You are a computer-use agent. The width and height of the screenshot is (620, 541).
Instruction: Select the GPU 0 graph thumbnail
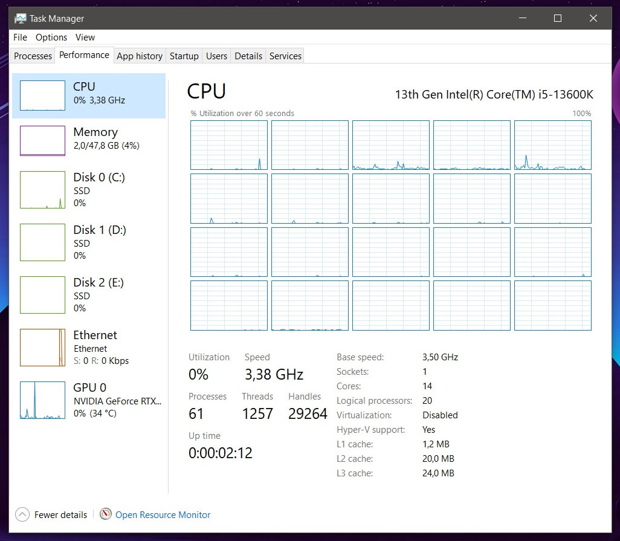click(x=42, y=400)
